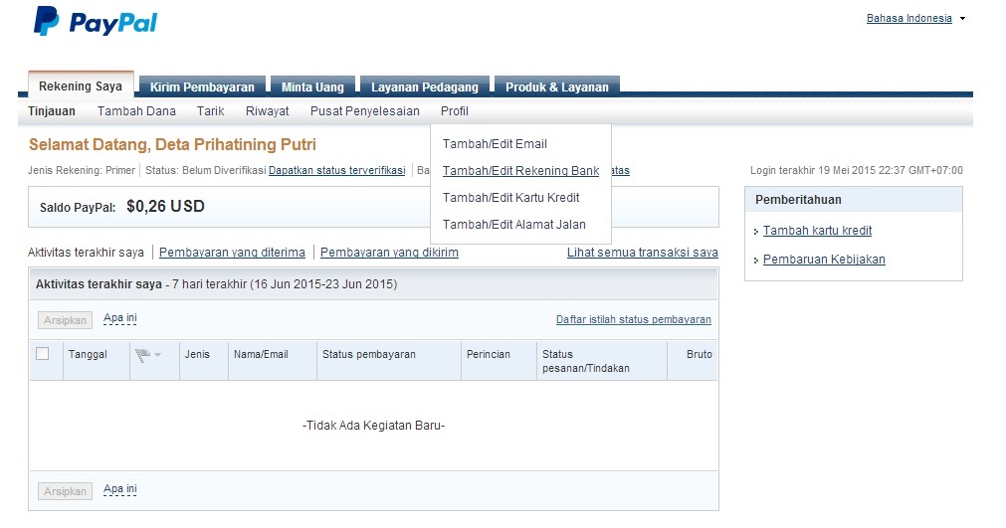Go to Layanan Pedagang tab
The height and width of the screenshot is (528, 1006).
(425, 87)
